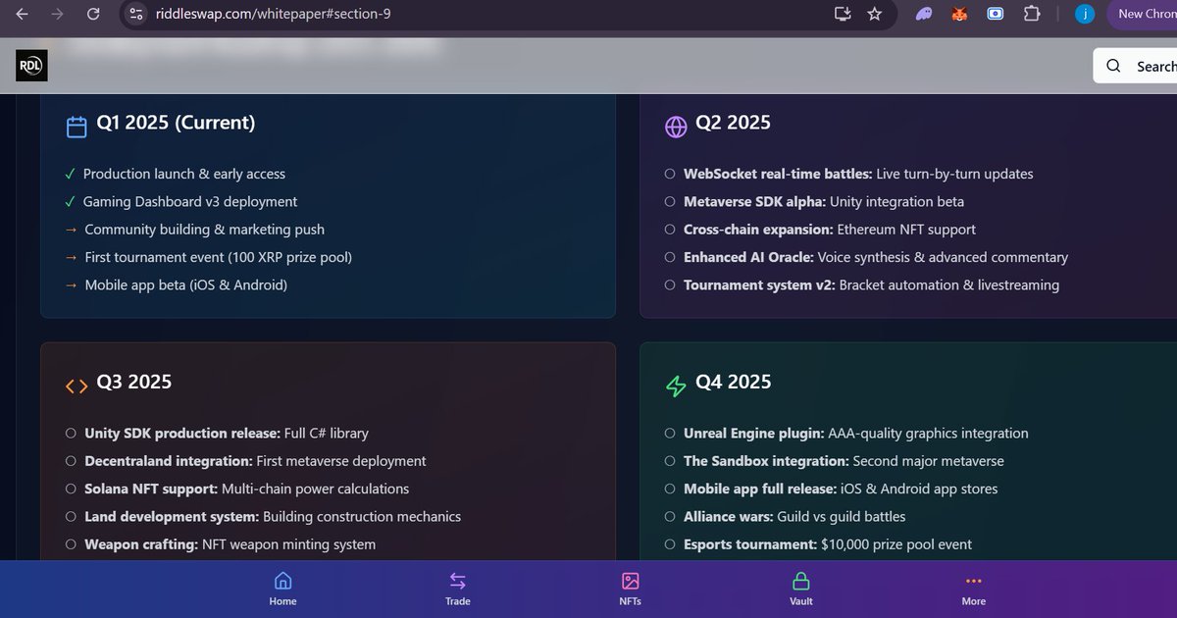Click the code brackets icon beside Q3 2025
The height and width of the screenshot is (618, 1177).
77,386
